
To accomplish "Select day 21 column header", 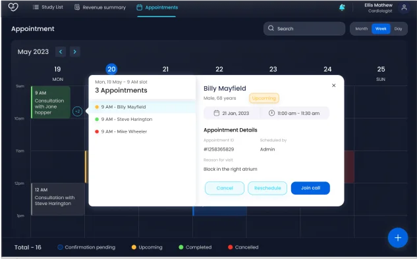I will pos(165,69).
